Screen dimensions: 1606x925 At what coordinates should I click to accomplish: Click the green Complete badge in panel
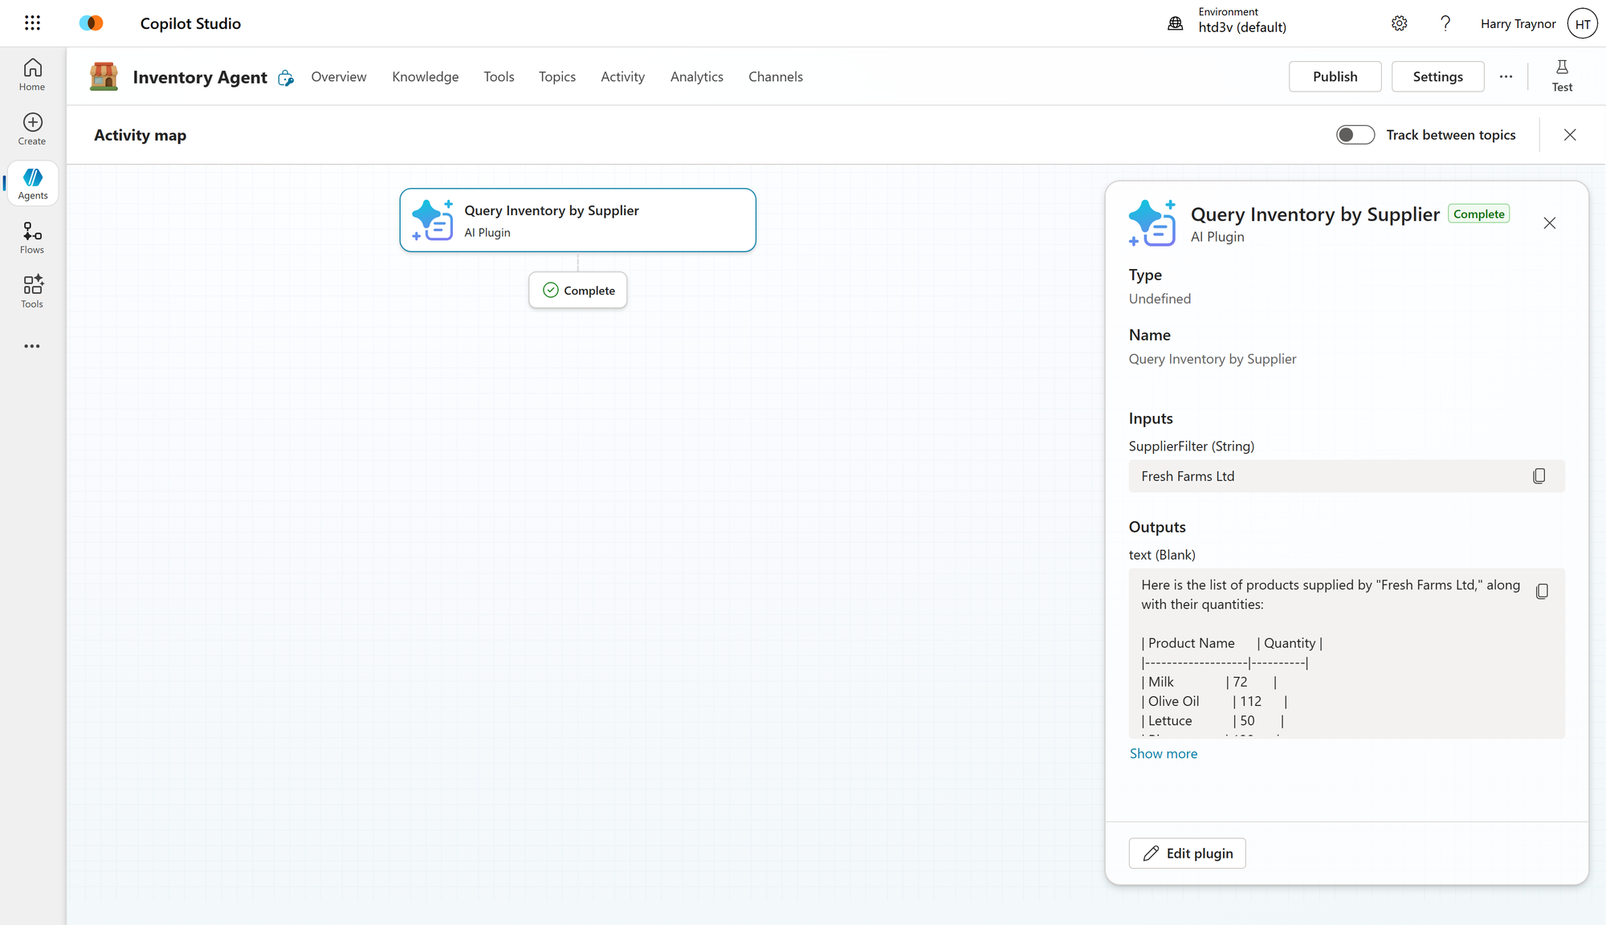[x=1479, y=214]
